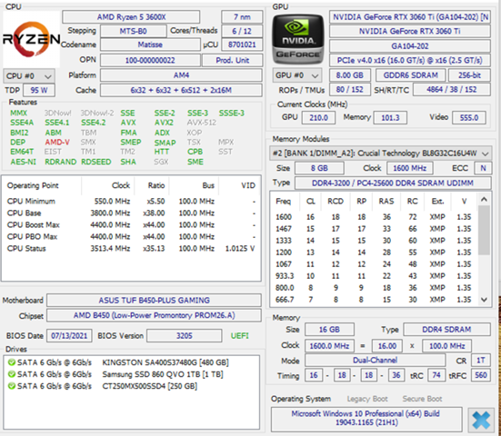Click the NVIDIA GeForce logo
The width and height of the screenshot is (501, 436).
(x=298, y=39)
